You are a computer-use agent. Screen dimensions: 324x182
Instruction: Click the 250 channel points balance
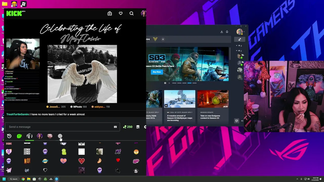[x=128, y=127]
